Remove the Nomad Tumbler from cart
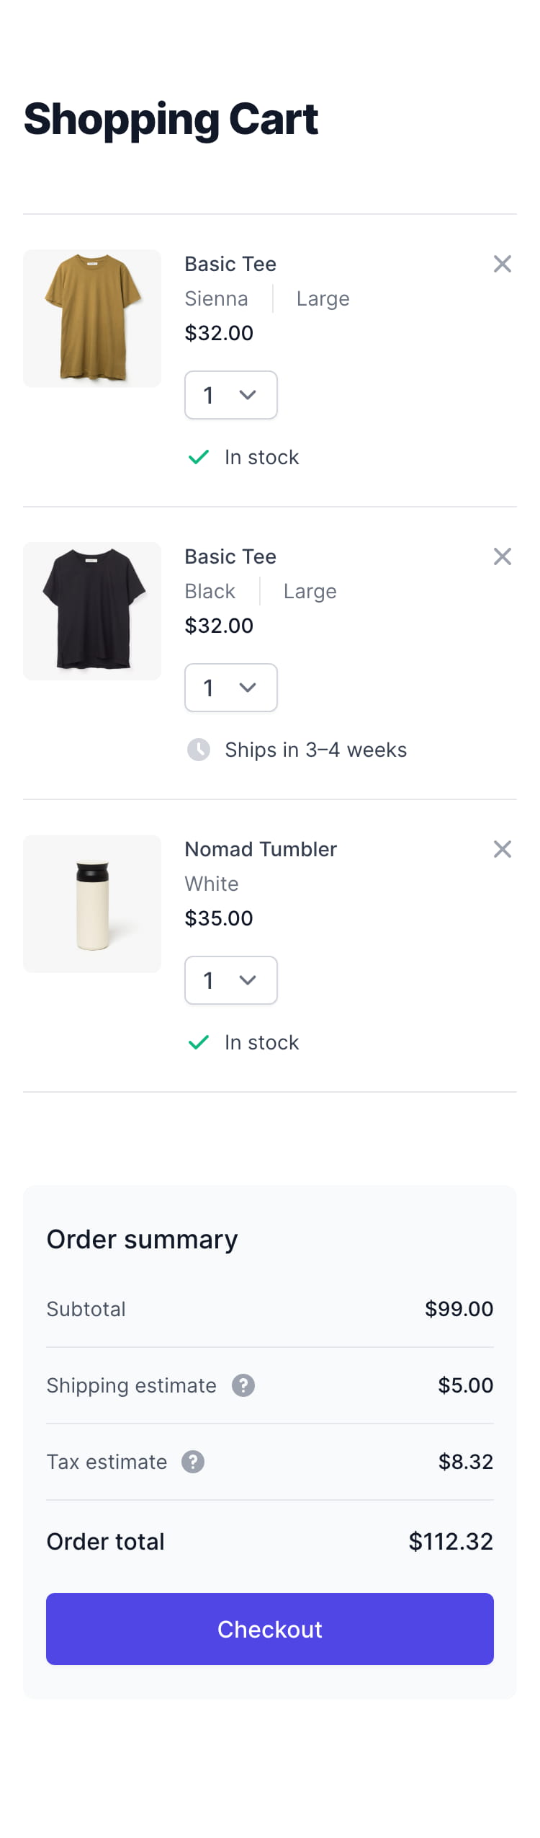Screen dimensions: 540x1838 point(503,849)
